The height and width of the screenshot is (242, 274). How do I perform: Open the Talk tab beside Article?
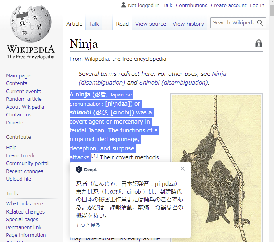tap(94, 24)
